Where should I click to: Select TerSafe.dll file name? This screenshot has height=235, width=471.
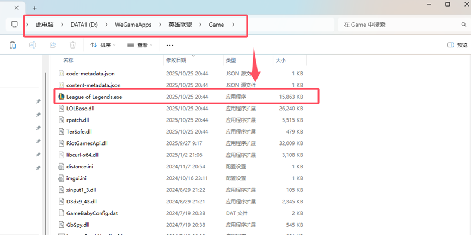point(79,131)
